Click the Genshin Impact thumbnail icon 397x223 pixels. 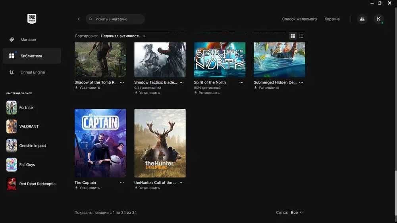click(12, 145)
